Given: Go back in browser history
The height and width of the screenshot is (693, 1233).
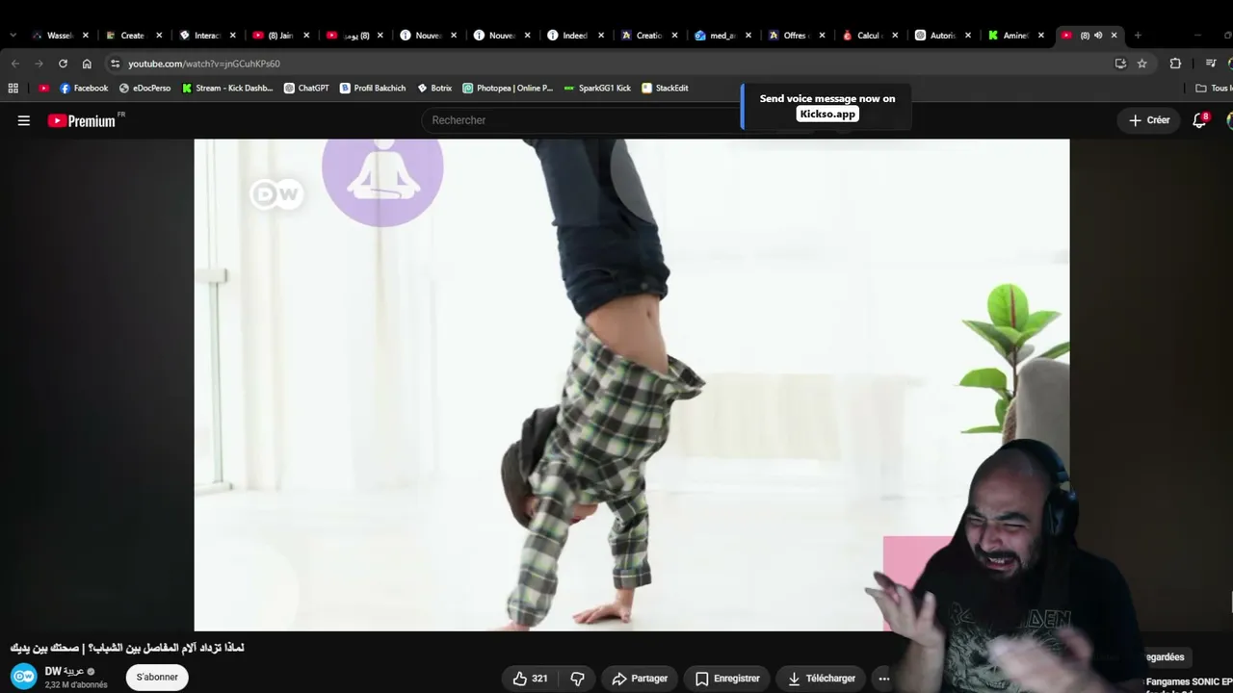Looking at the screenshot, I should coord(15,64).
